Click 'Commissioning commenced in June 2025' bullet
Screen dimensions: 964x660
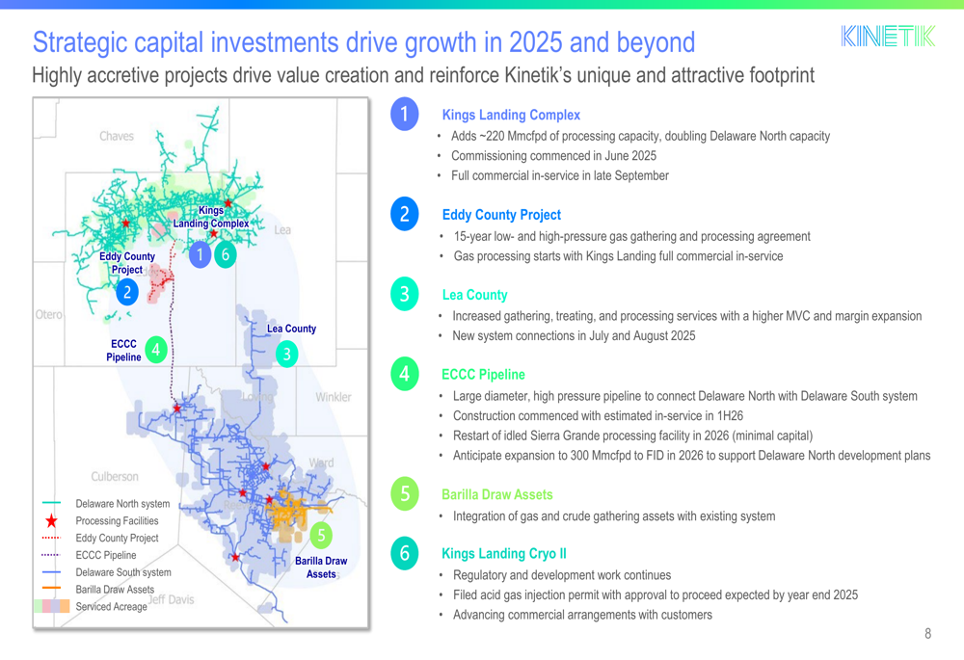(x=554, y=155)
